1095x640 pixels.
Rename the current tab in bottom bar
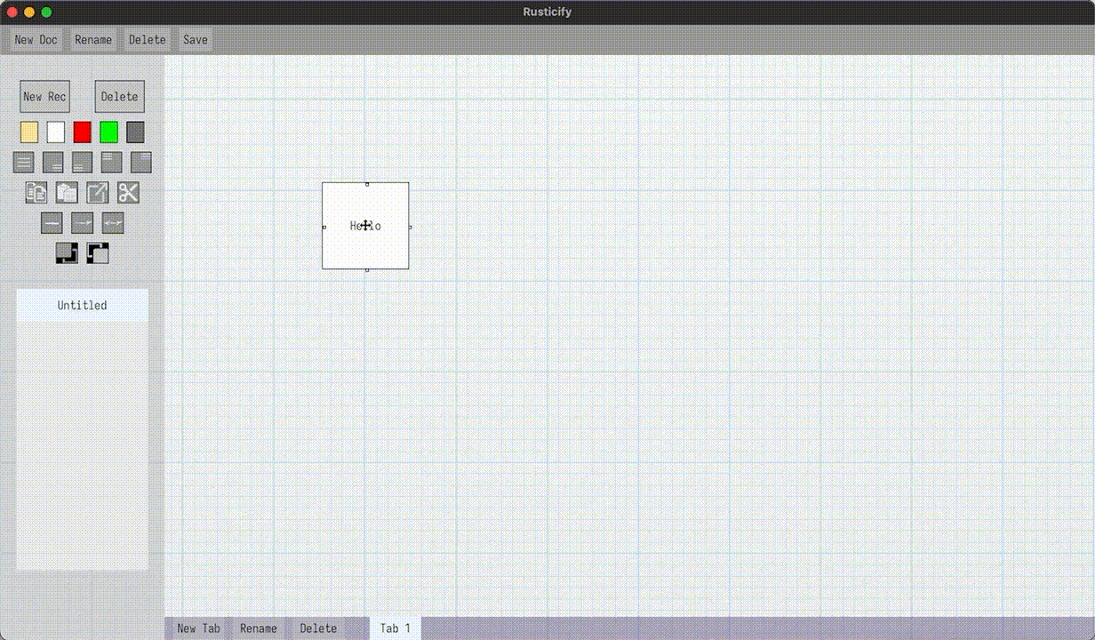[x=259, y=628]
